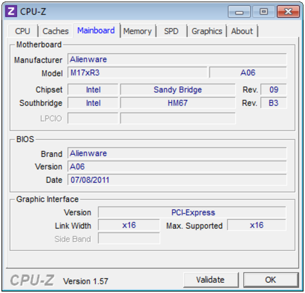Click the Manufacturer field showing Alienware
Viewport: 305px width, 293px height.
point(177,59)
